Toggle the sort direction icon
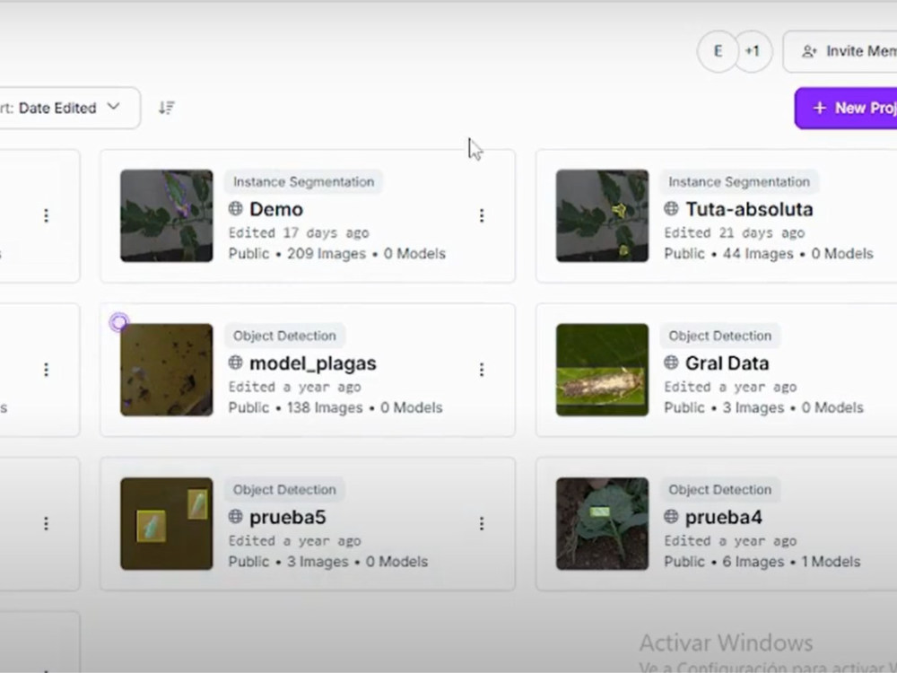The height and width of the screenshot is (673, 897). (x=167, y=108)
